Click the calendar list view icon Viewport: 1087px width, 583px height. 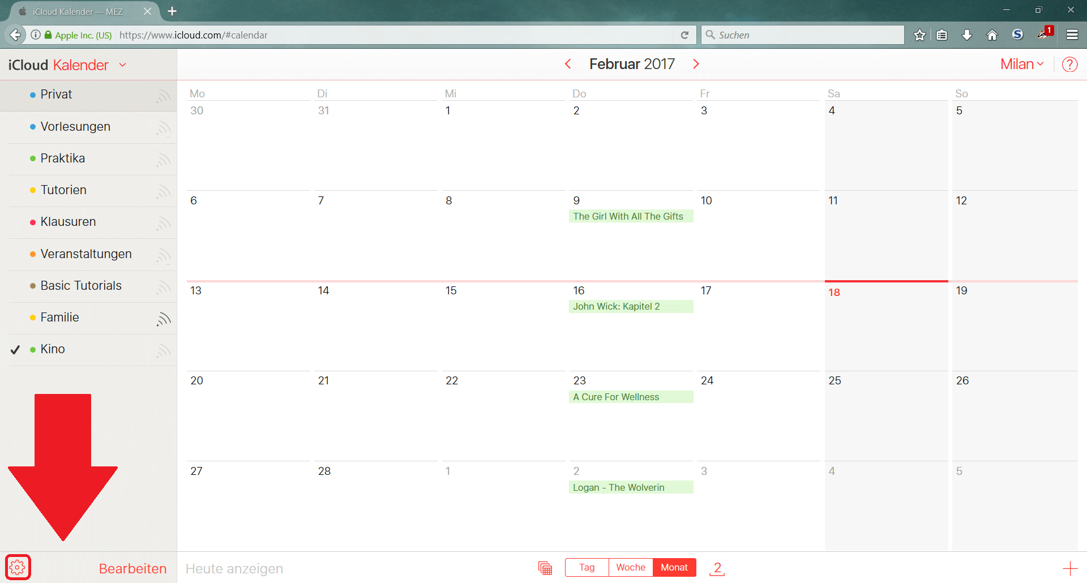pos(545,568)
